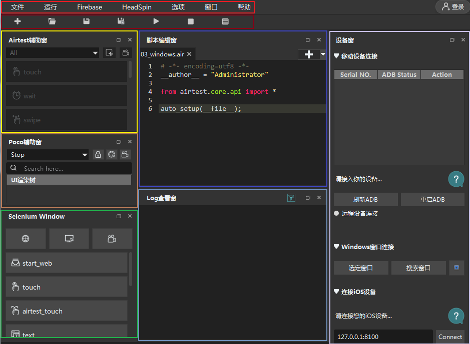Screen dimensions: 470x344
Task: Open the HeadSpin menu
Action: 137,7
